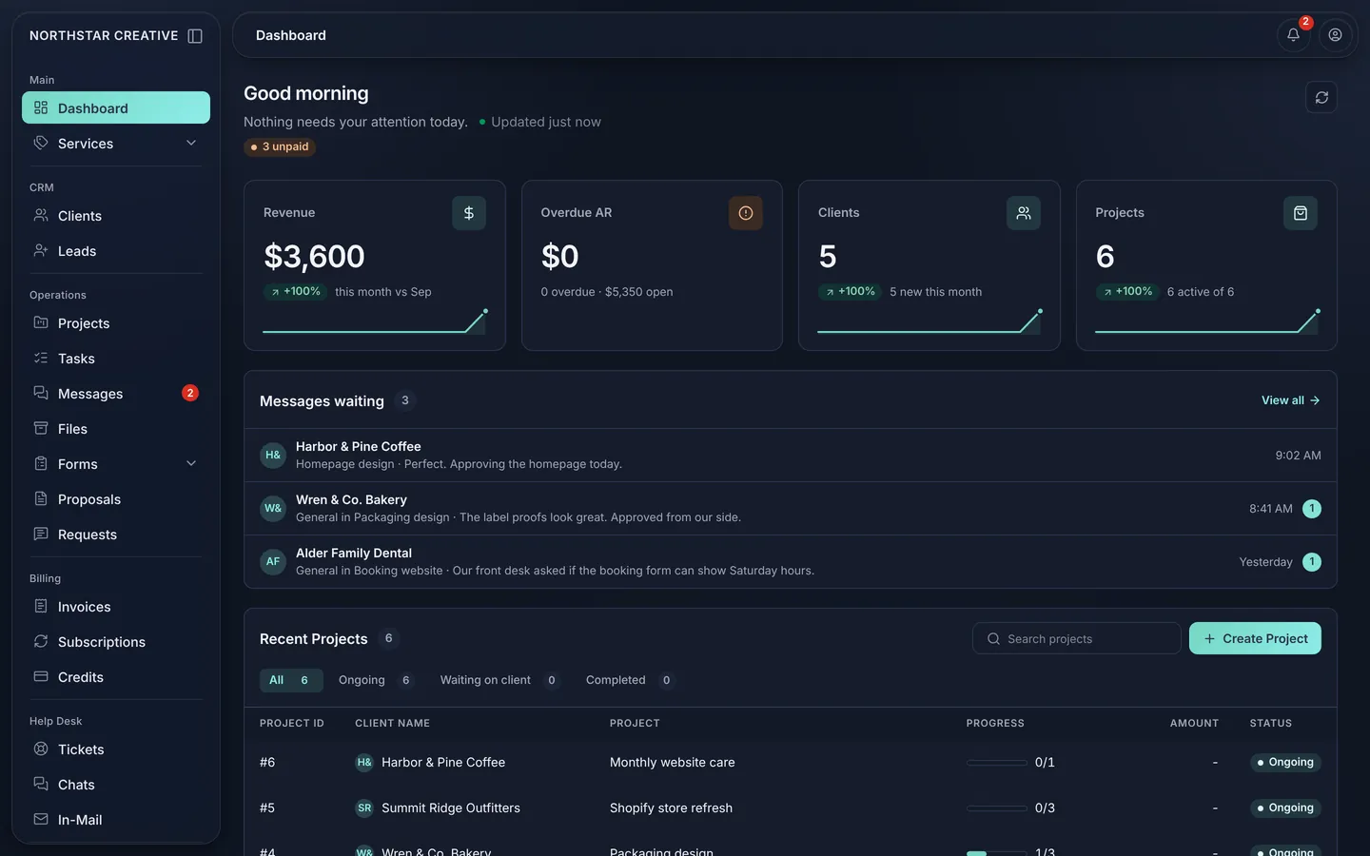Click the alert icon on Overdue AR card
The width and height of the screenshot is (1370, 856).
click(746, 213)
